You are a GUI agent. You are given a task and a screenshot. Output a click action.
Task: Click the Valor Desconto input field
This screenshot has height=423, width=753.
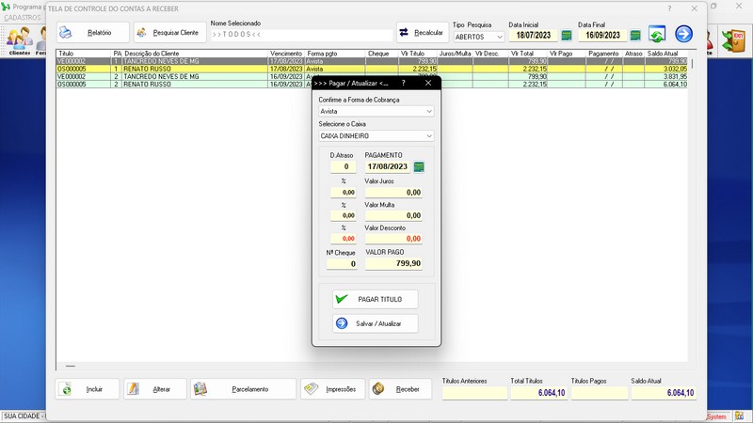393,239
